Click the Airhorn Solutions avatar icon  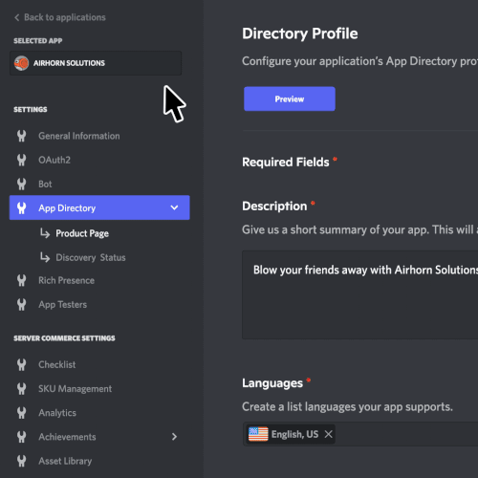coord(21,63)
